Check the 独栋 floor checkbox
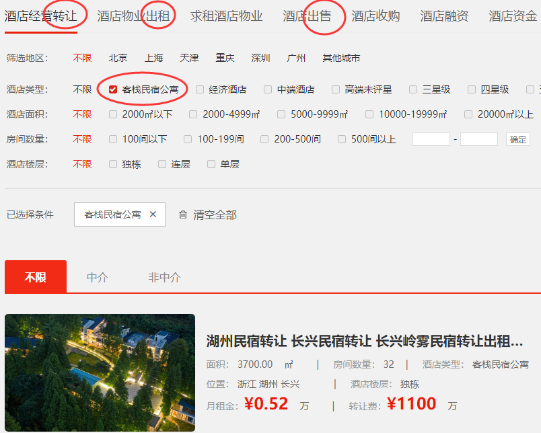 pos(113,164)
